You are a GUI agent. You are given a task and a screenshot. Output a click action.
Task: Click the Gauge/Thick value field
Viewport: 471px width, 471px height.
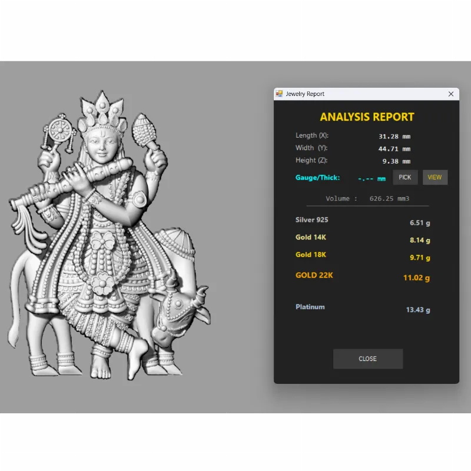coord(372,178)
